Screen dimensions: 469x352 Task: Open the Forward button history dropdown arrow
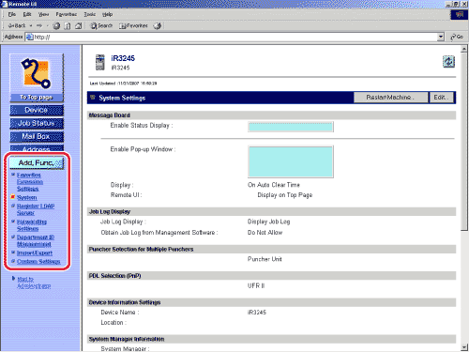47,25
